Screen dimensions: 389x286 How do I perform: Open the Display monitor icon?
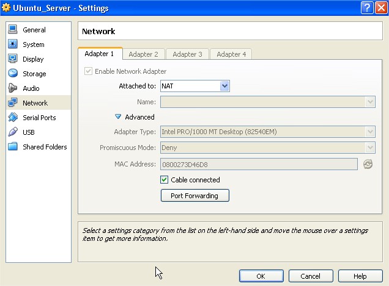12,59
